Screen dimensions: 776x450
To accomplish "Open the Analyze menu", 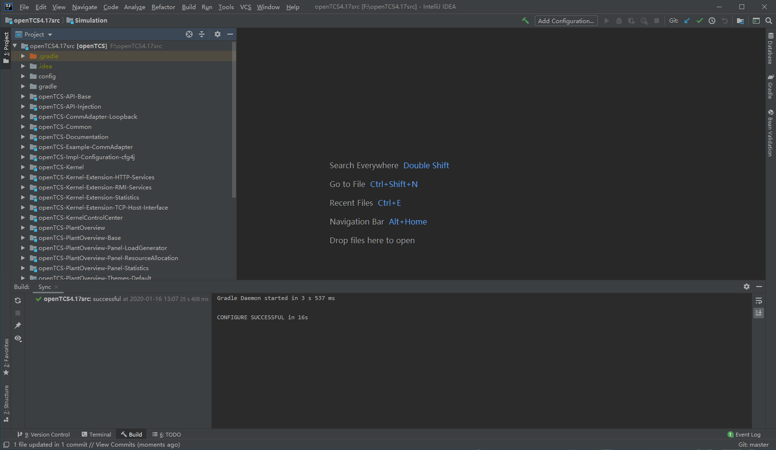I will coord(135,7).
